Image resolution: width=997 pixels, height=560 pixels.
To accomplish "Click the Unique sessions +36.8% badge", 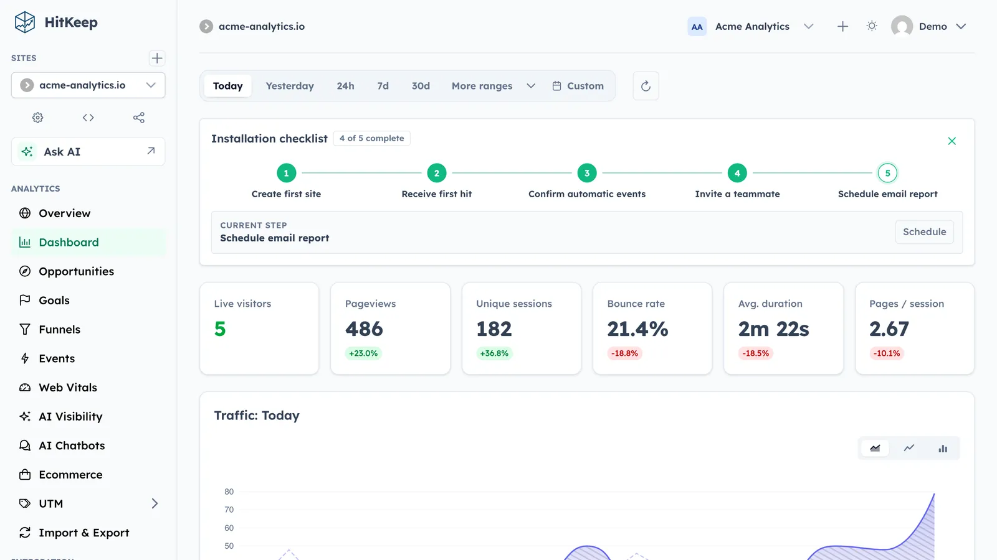I will [x=494, y=353].
